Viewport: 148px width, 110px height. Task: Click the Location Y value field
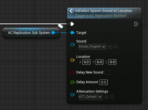[99, 62]
